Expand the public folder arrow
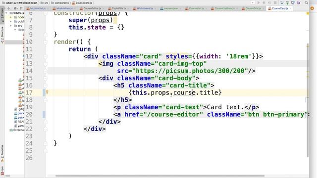This screenshot has height=178, width=317. click(x=11, y=21)
